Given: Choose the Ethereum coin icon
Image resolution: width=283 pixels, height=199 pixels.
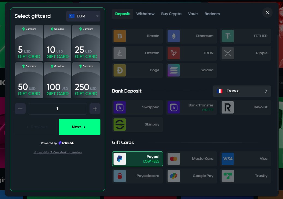Looking at the screenshot, I should pos(174,36).
